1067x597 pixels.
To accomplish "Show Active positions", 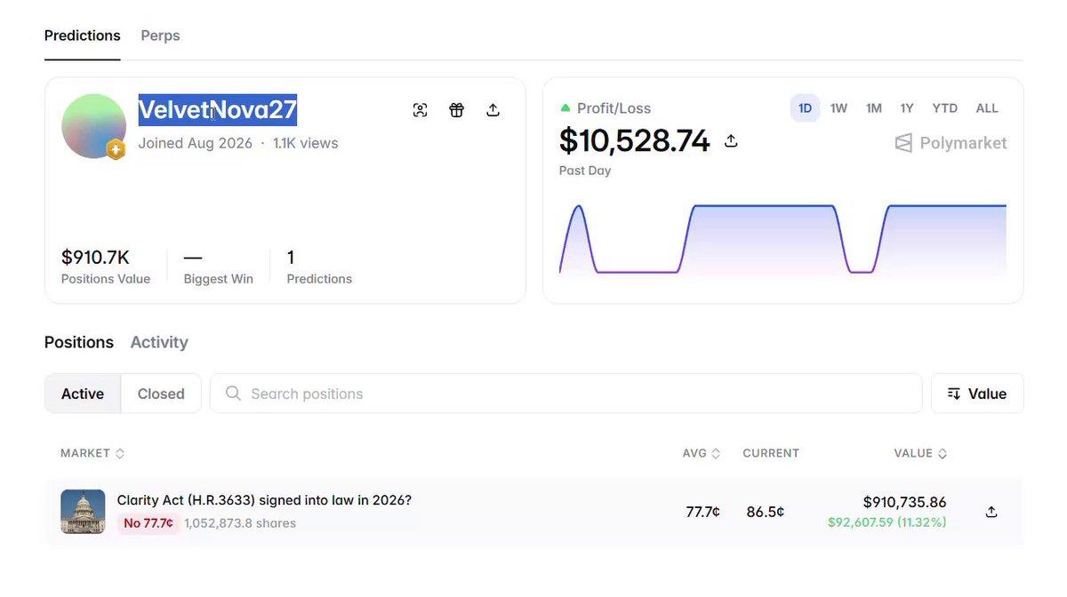I will point(83,394).
